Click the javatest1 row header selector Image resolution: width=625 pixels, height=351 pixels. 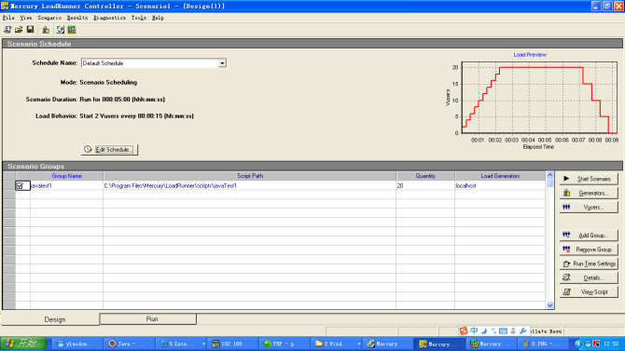(x=9, y=186)
